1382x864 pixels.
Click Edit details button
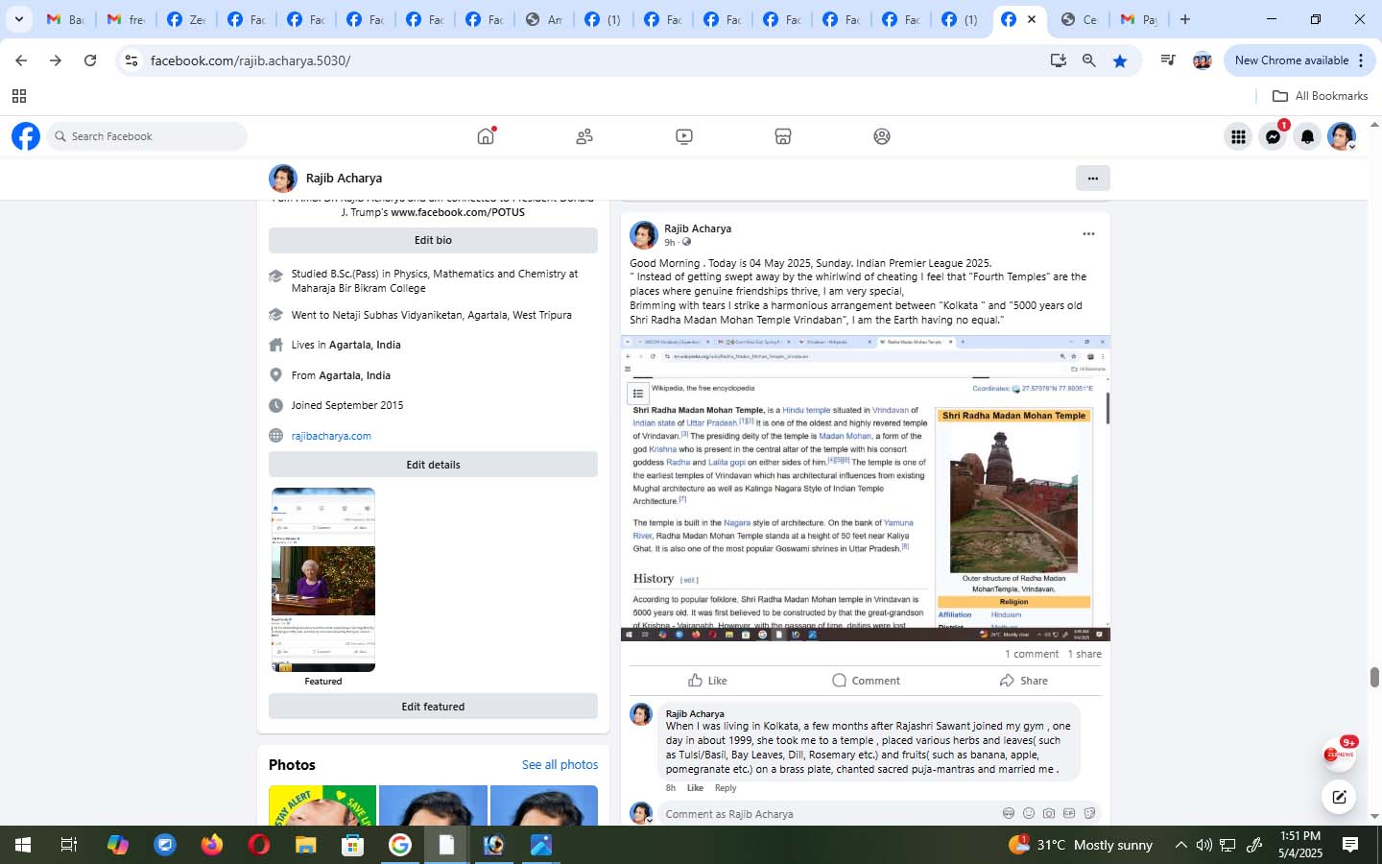pyautogui.click(x=433, y=465)
